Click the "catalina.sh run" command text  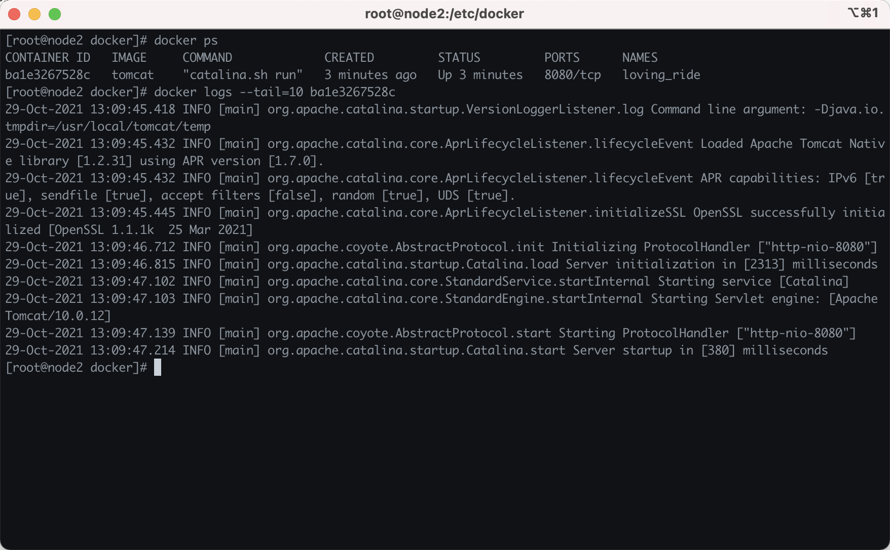pos(243,75)
